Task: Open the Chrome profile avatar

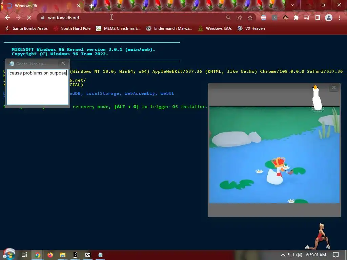Action: (329, 18)
